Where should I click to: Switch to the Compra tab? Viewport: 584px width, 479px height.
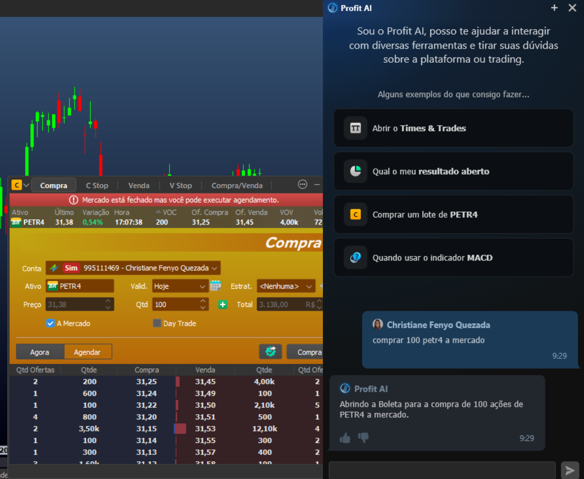tap(53, 185)
